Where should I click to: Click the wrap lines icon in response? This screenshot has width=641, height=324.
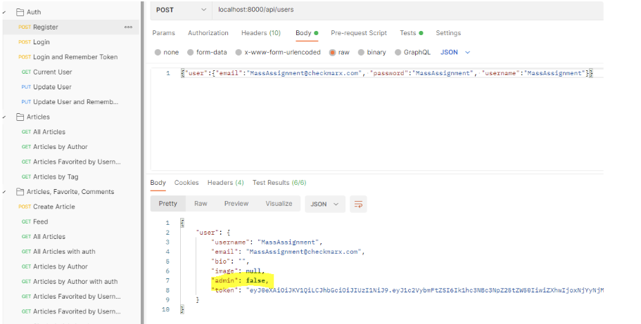point(359,204)
